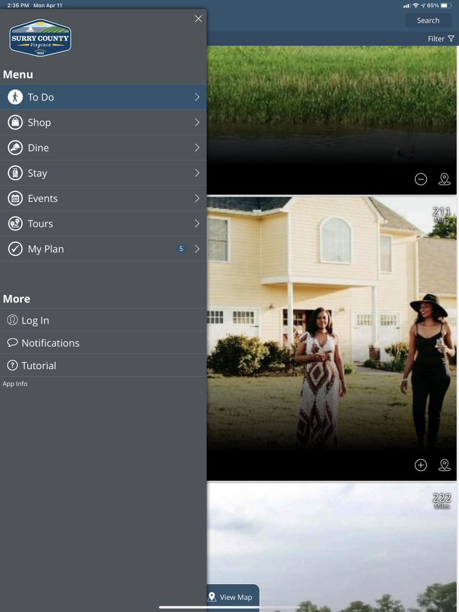Launch the Tutorial
Screen dimensions: 459x612
(x=103, y=365)
